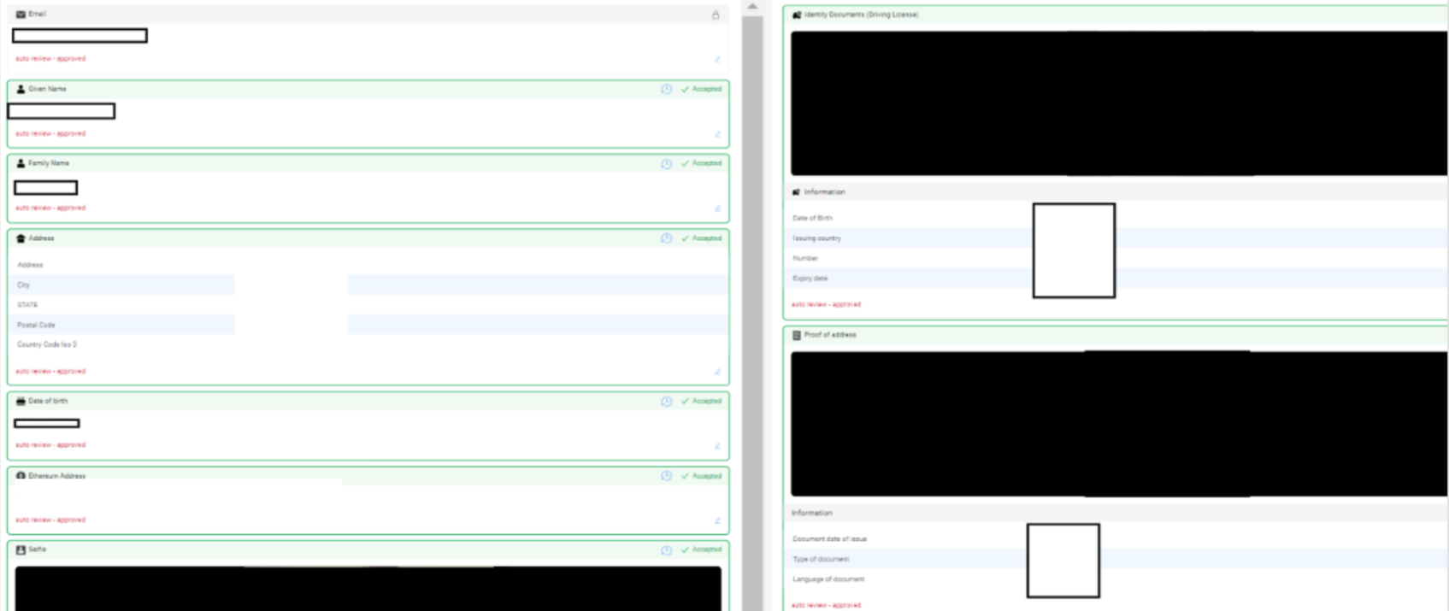This screenshot has width=1449, height=611.
Task: Open history clock icon for Given Name
Action: [x=666, y=89]
